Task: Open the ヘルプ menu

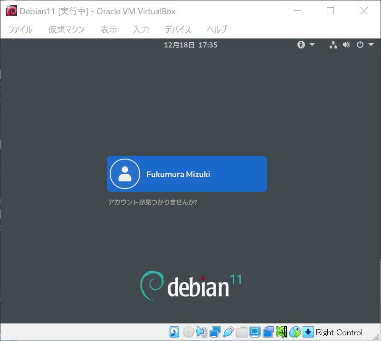Action: [x=217, y=29]
